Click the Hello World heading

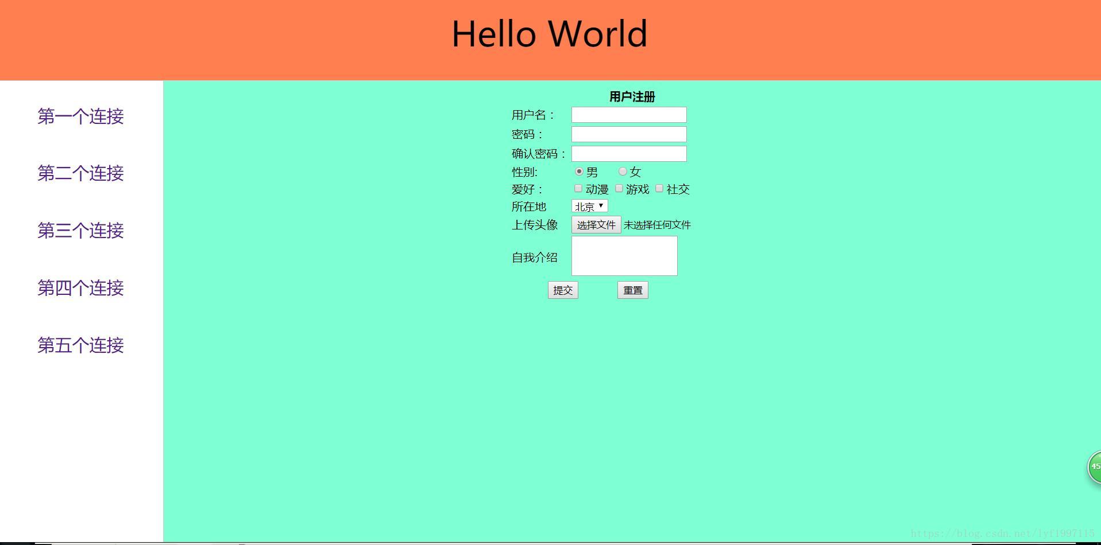tap(550, 33)
